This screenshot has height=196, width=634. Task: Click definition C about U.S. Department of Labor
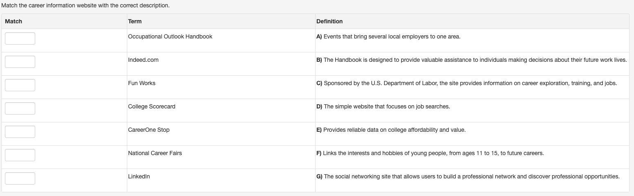point(466,83)
